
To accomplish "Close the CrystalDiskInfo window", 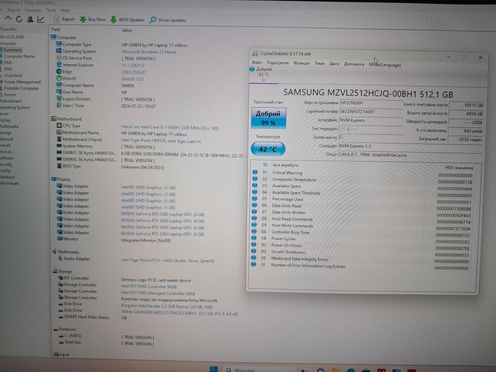I will point(480,57).
